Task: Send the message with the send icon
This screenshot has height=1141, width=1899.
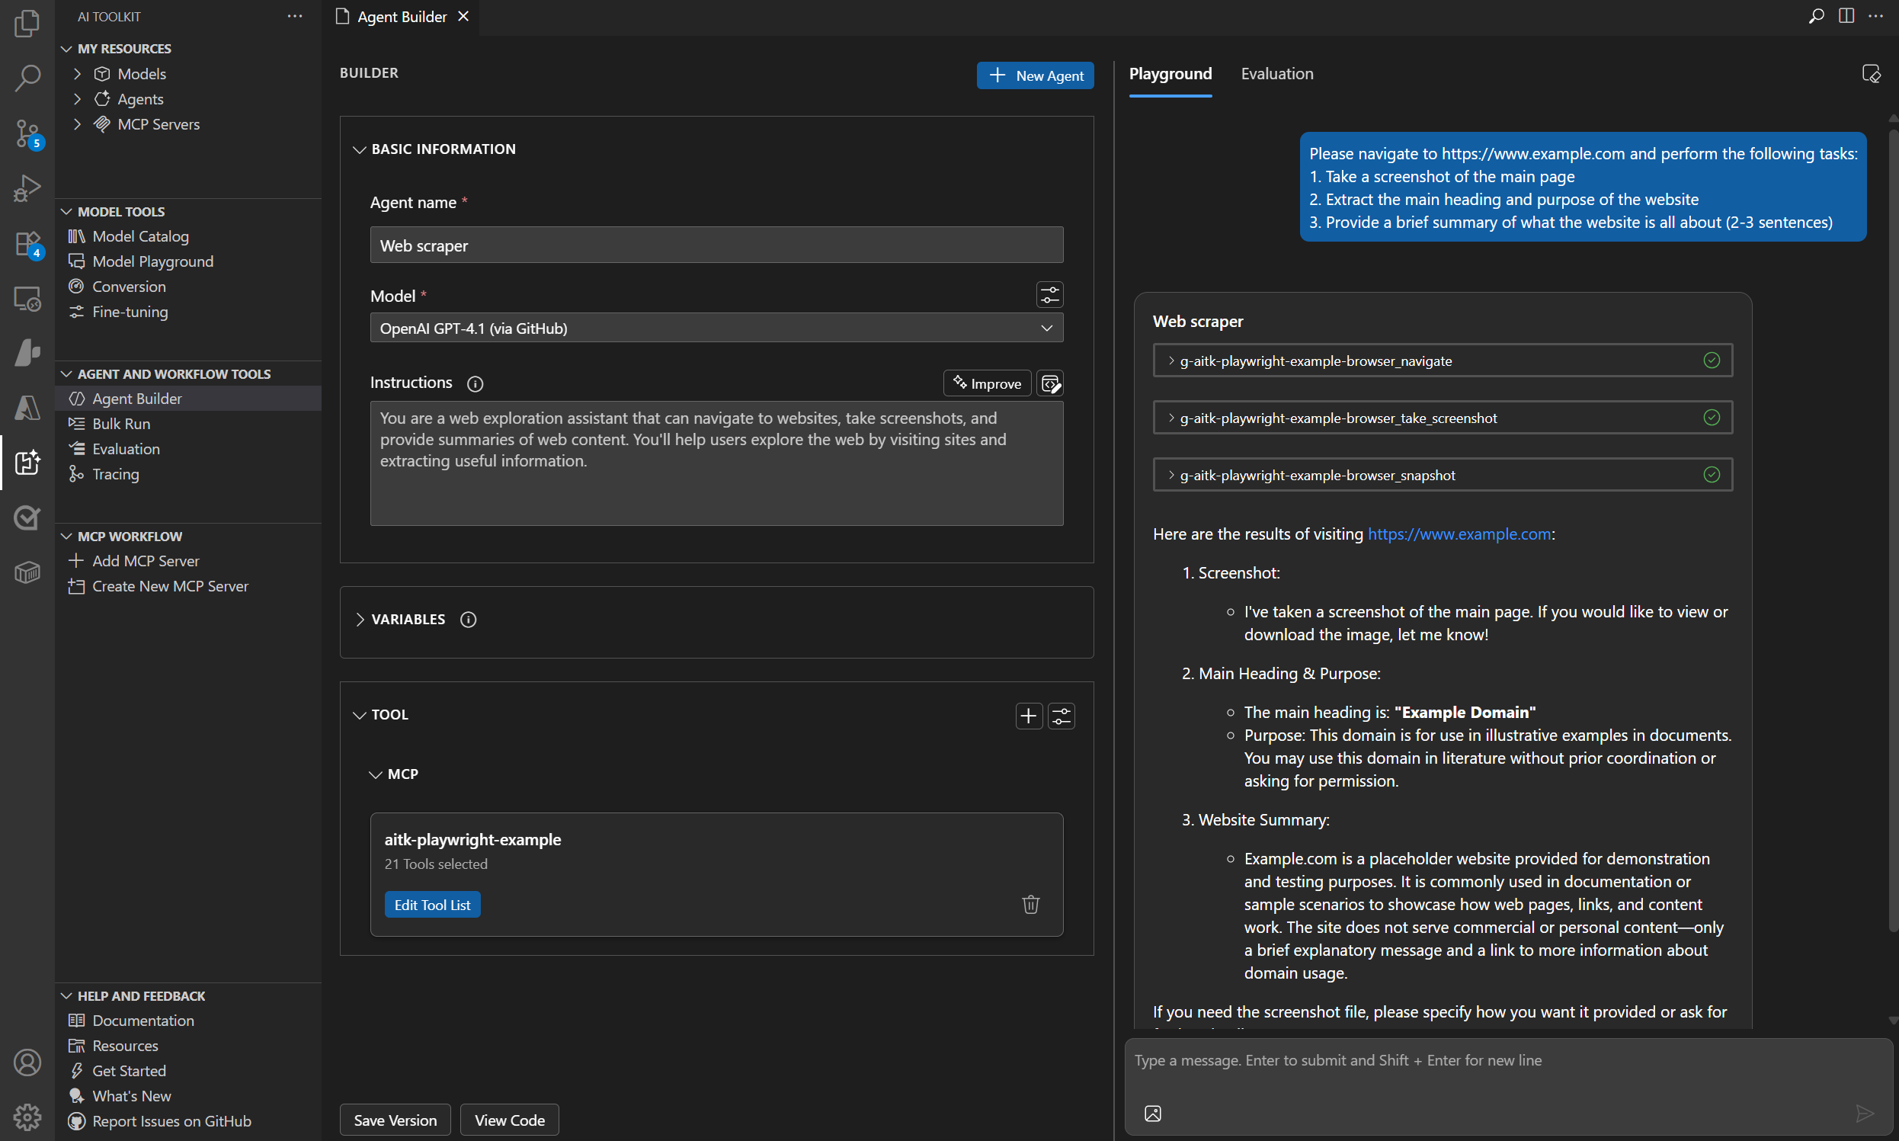Action: (x=1865, y=1113)
